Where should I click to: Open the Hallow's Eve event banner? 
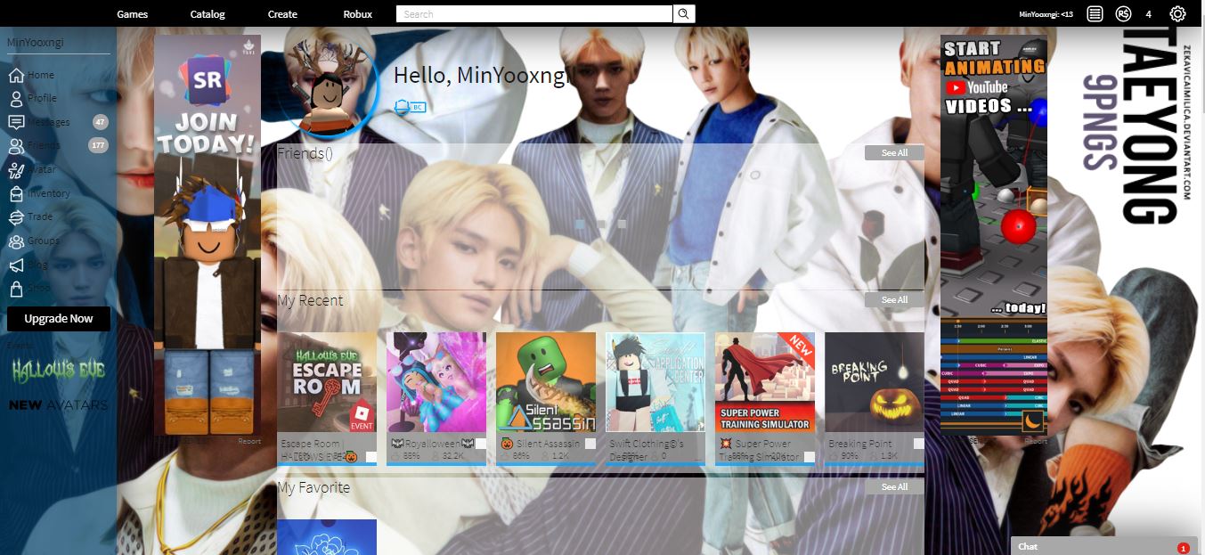[x=58, y=370]
